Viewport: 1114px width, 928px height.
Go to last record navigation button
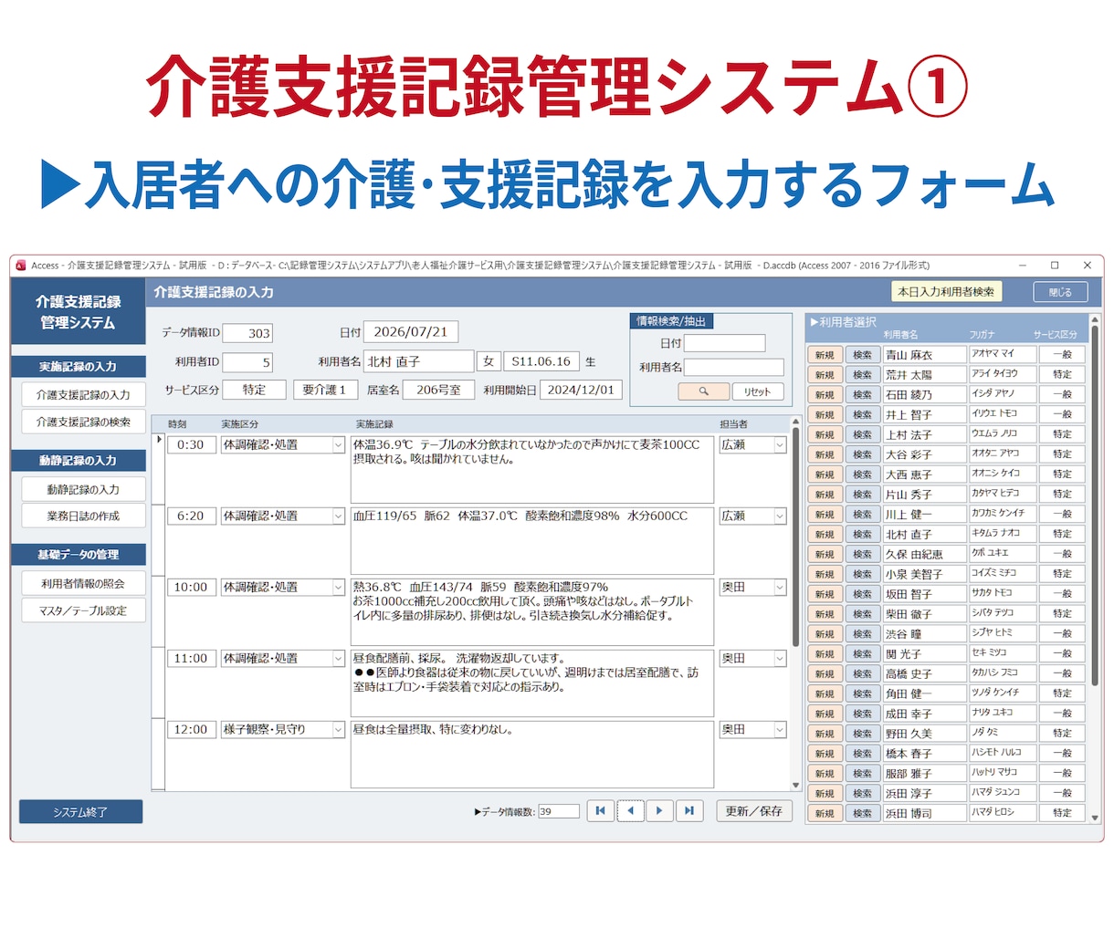pos(689,810)
